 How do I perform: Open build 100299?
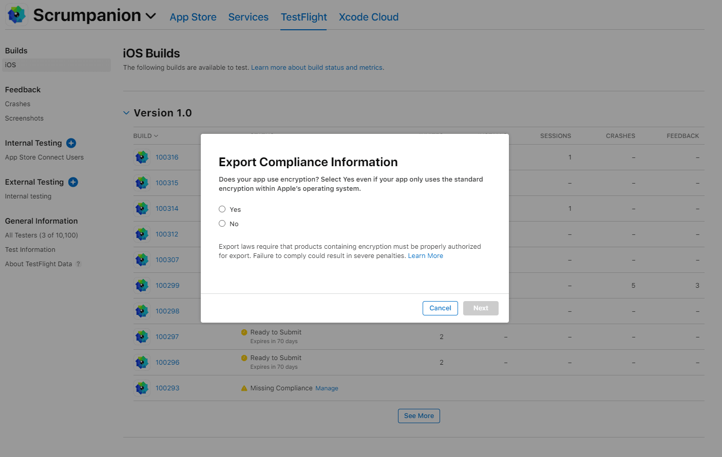click(x=168, y=286)
